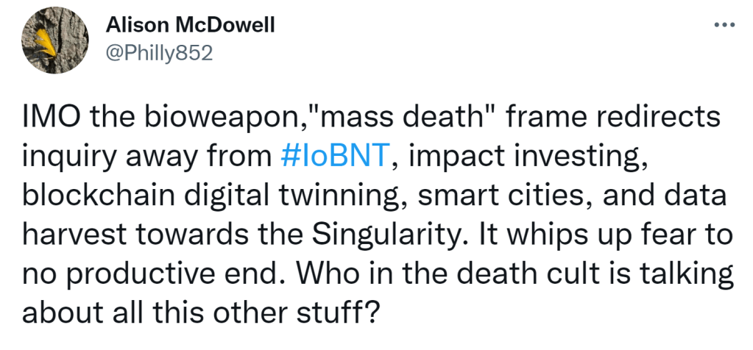Viewport: 753px width, 350px height.
Task: Click the @Philly852 handle
Action: pyautogui.click(x=159, y=54)
